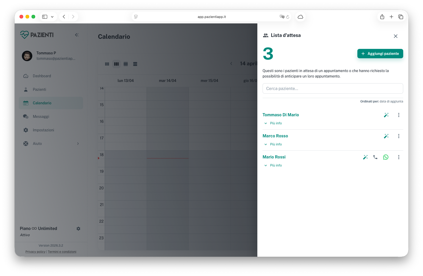Click Aggiungi paziente button
The width and height of the screenshot is (423, 276).
coord(380,54)
